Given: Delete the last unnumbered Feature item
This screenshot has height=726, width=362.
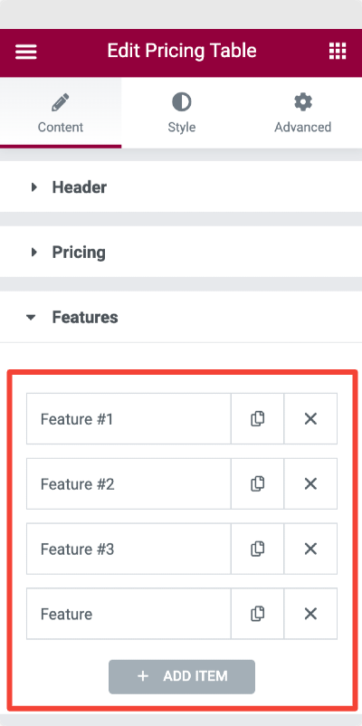Looking at the screenshot, I should (x=310, y=614).
